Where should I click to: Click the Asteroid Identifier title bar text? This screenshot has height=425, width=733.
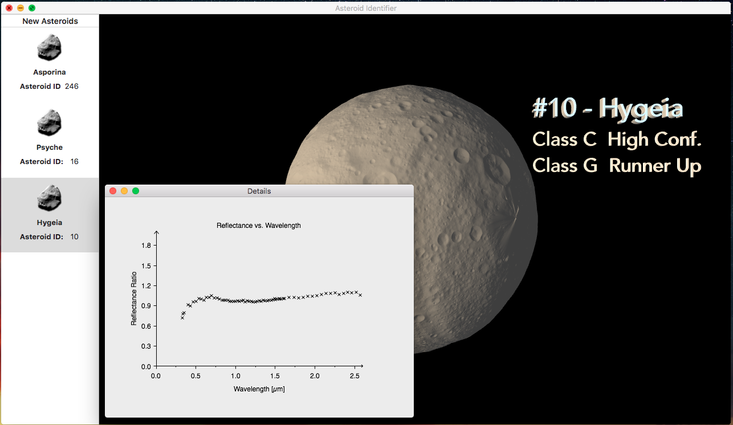click(366, 8)
